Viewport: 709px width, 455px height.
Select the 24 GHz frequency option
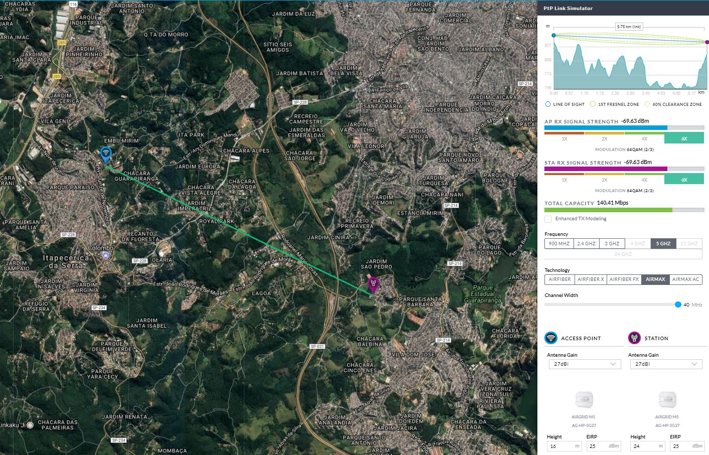click(x=623, y=254)
